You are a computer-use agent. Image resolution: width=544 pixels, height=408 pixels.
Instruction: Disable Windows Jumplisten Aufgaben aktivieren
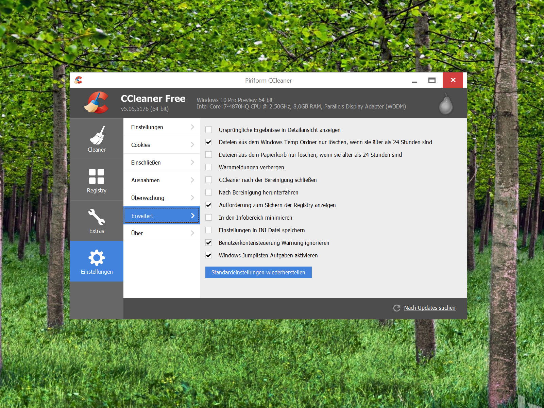(209, 255)
